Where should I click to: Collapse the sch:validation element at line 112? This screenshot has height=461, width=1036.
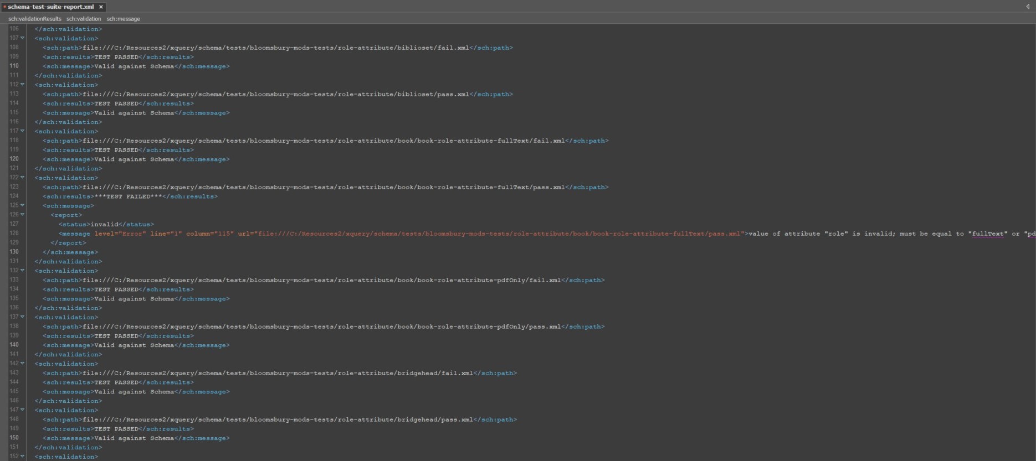pos(23,85)
